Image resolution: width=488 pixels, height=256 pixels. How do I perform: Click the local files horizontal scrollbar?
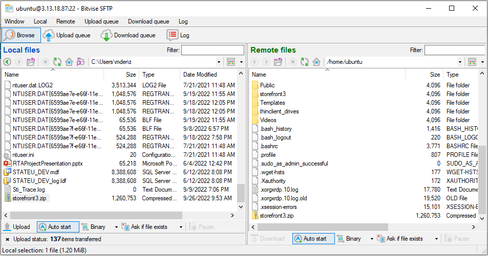pyautogui.click(x=96, y=215)
